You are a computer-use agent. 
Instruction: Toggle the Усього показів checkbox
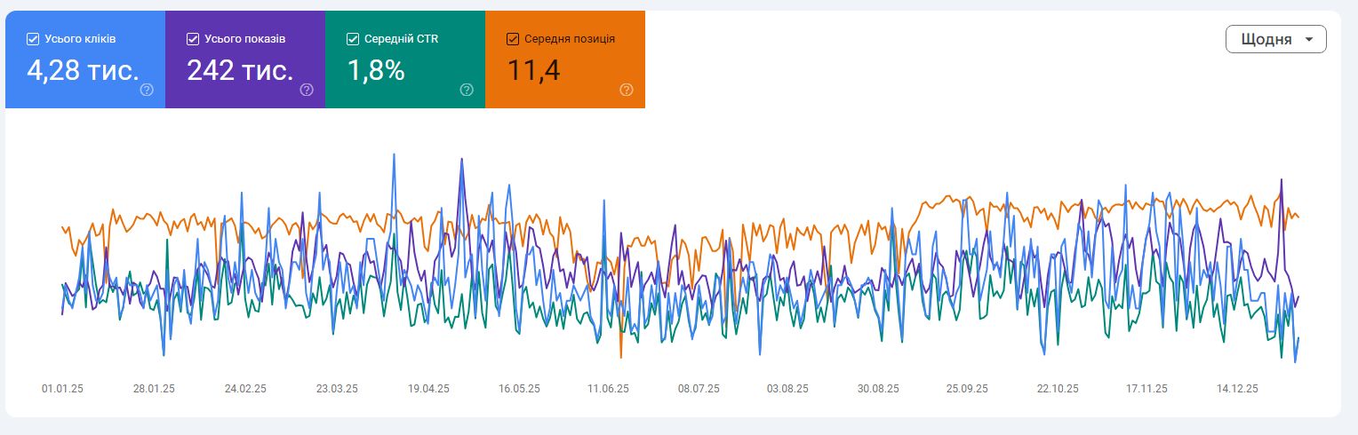click(x=193, y=39)
